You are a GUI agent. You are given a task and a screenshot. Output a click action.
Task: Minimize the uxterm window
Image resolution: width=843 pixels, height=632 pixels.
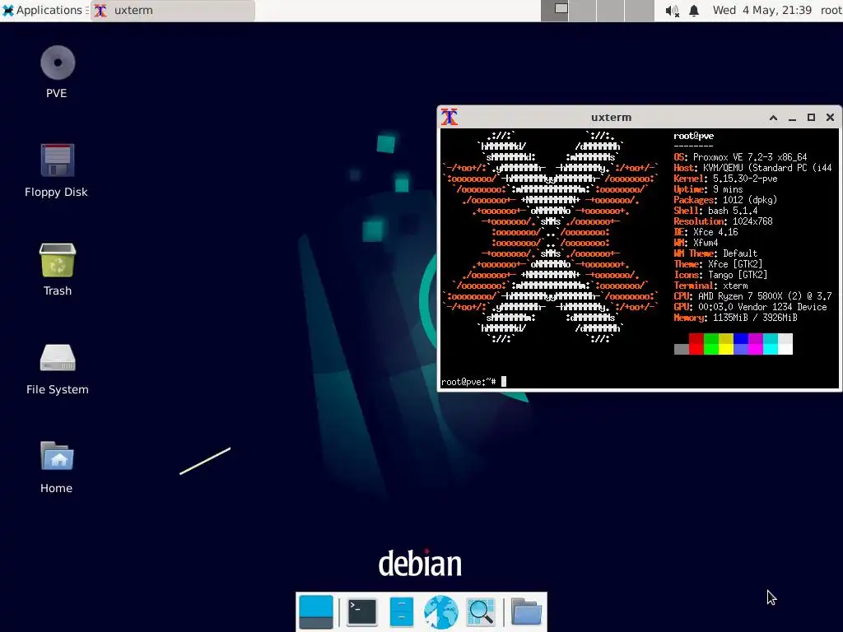click(792, 118)
